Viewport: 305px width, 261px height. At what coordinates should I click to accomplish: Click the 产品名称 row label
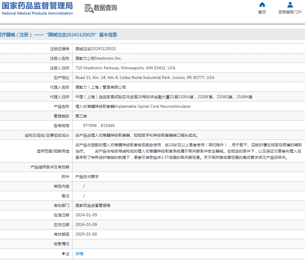point(61,106)
